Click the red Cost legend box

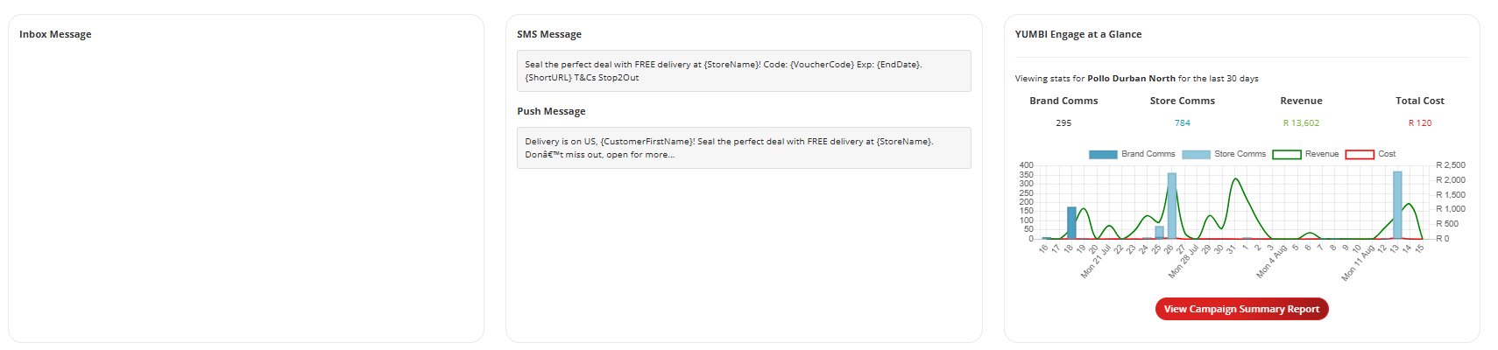[1360, 154]
